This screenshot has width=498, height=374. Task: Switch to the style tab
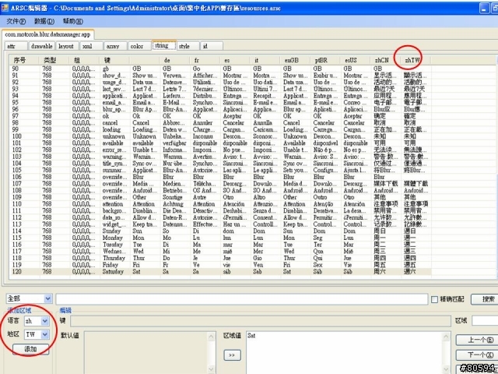[x=184, y=46]
